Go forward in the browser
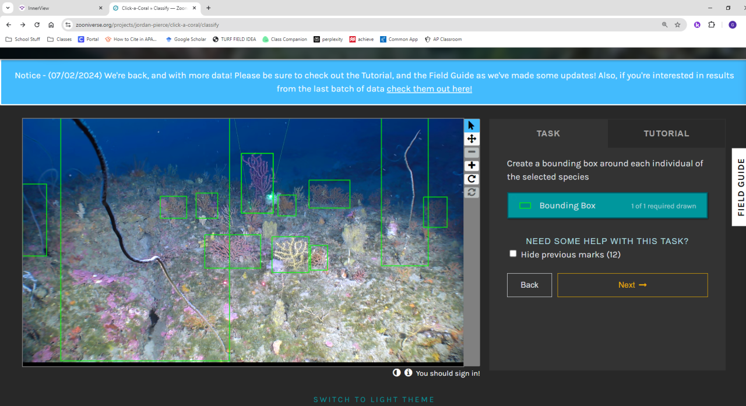This screenshot has height=406, width=746. click(x=23, y=25)
